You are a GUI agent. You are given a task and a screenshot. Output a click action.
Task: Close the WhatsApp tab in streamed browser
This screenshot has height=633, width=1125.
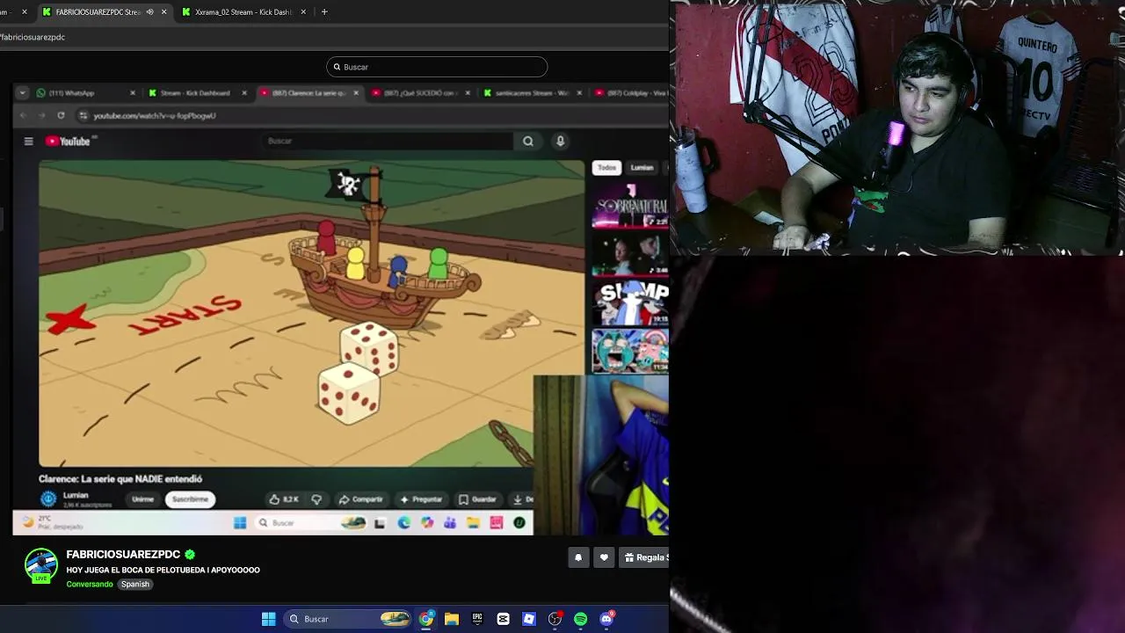tap(133, 93)
